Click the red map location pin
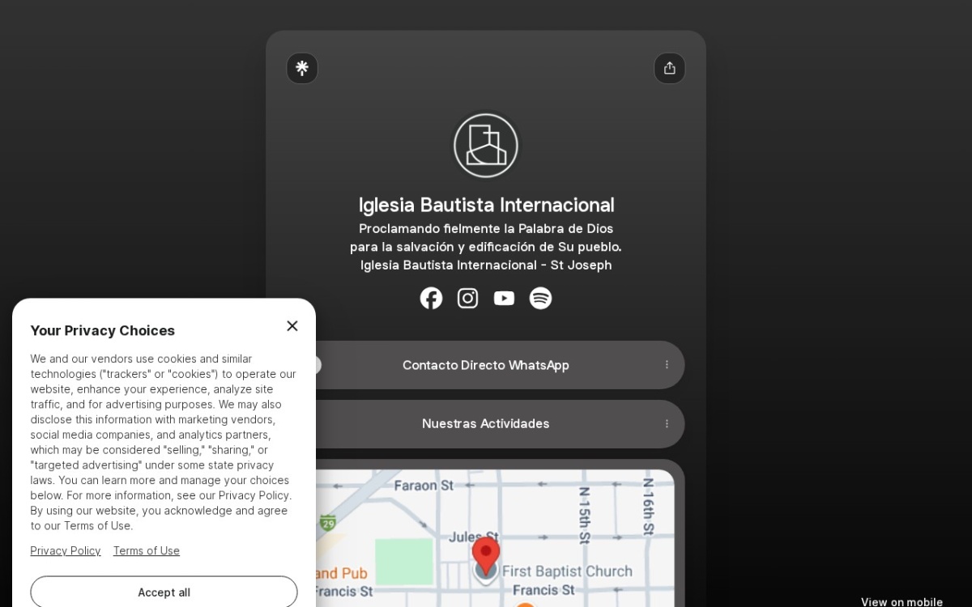Screen dimensions: 972x607 pyautogui.click(x=486, y=556)
